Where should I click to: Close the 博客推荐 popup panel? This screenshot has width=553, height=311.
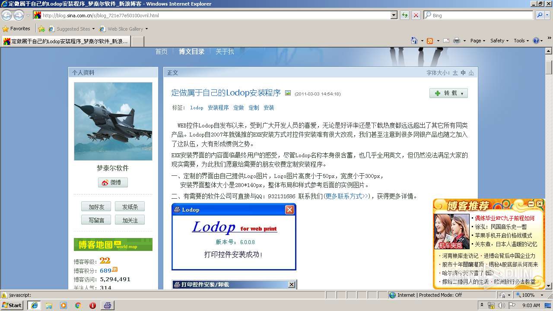point(540,203)
